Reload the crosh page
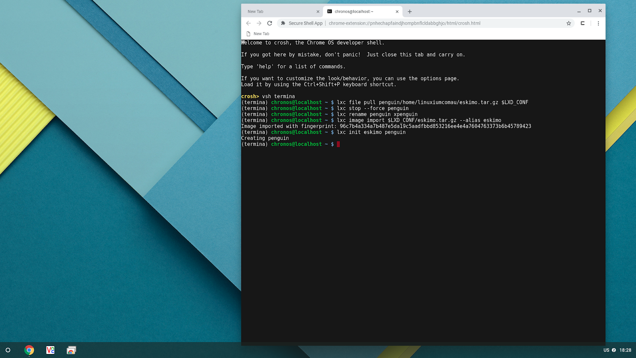This screenshot has height=358, width=636. (270, 23)
